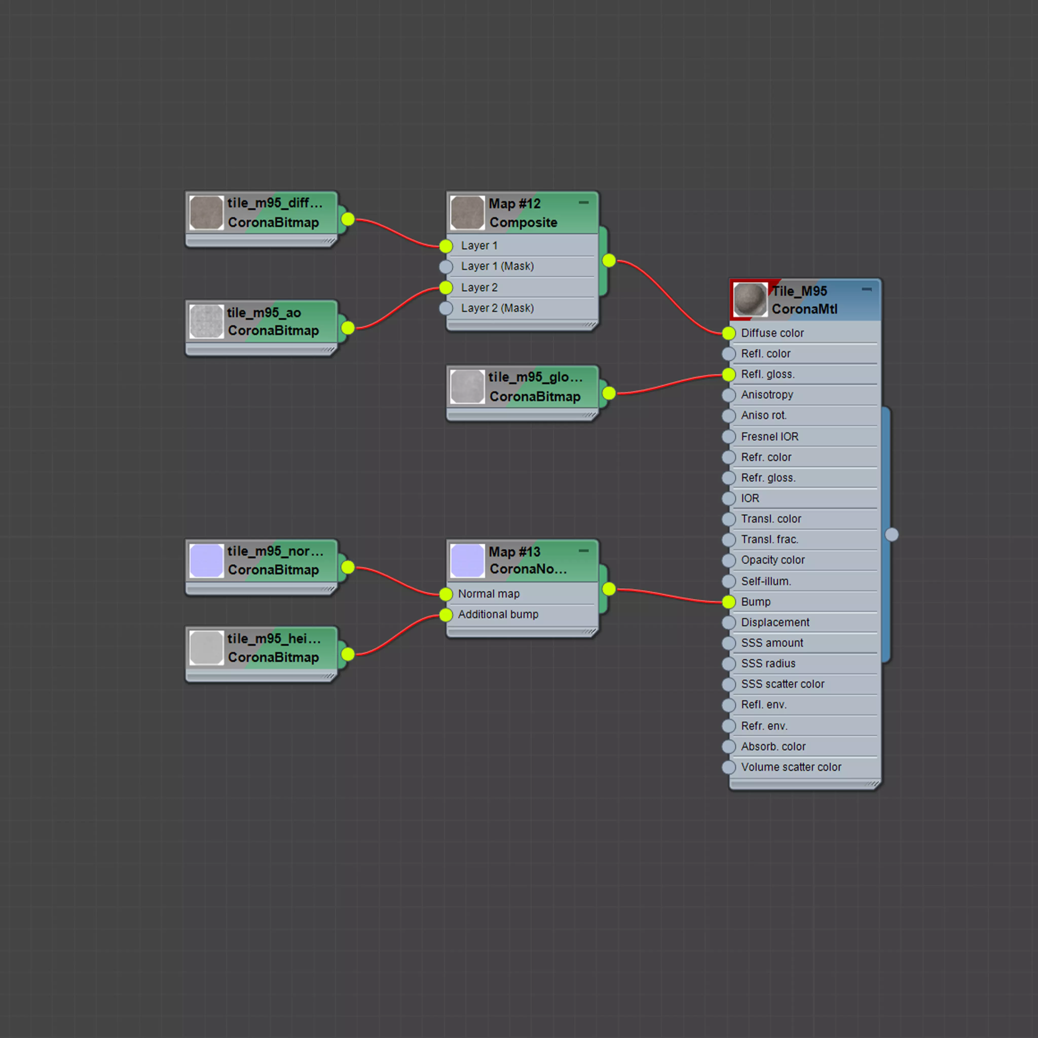Click the Diffuse color input socket
Viewport: 1038px width, 1038px height.
coord(729,333)
